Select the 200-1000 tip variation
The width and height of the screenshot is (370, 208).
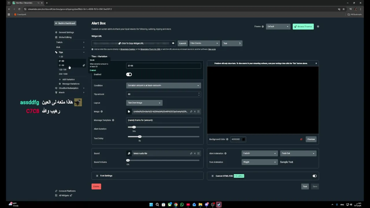point(63,74)
